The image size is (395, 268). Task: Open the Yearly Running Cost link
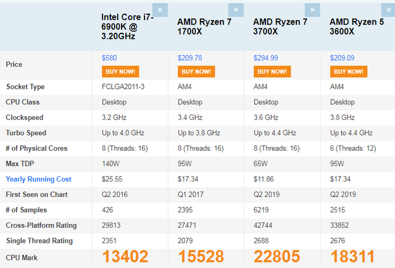(38, 179)
